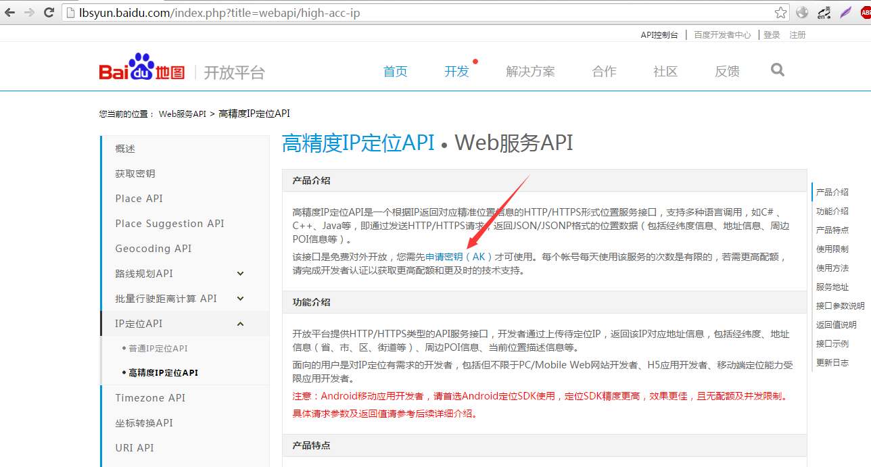Viewport: 871px width, 467px height.
Task: Open the 社区 navigation item
Action: click(x=665, y=72)
